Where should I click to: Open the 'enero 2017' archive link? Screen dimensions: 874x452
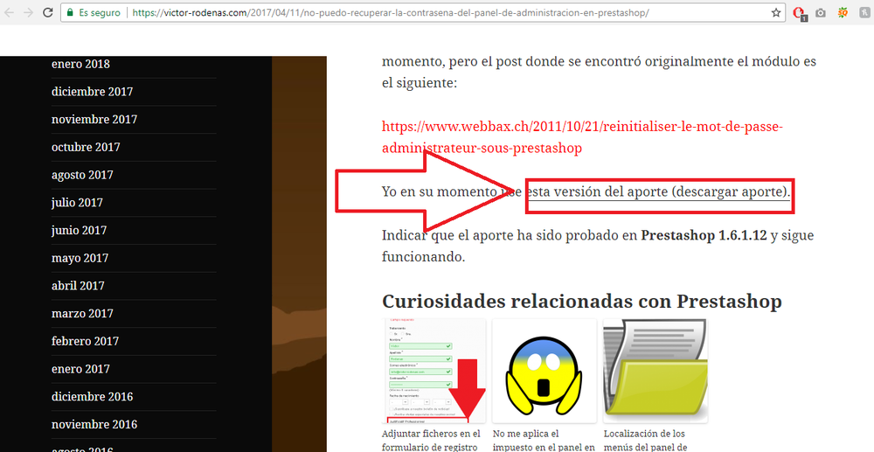pyautogui.click(x=80, y=369)
